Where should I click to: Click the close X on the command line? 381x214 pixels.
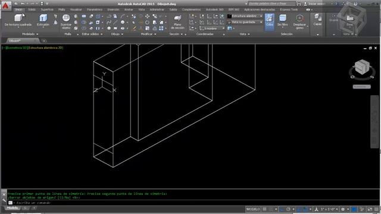[x=4, y=194]
